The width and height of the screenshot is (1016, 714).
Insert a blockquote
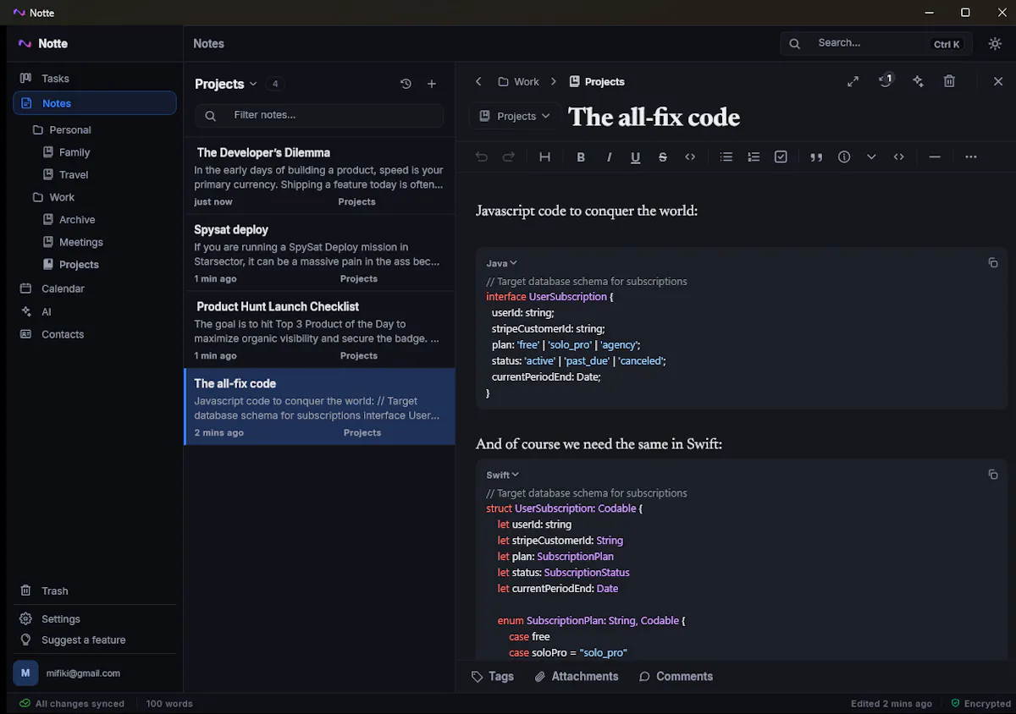816,157
